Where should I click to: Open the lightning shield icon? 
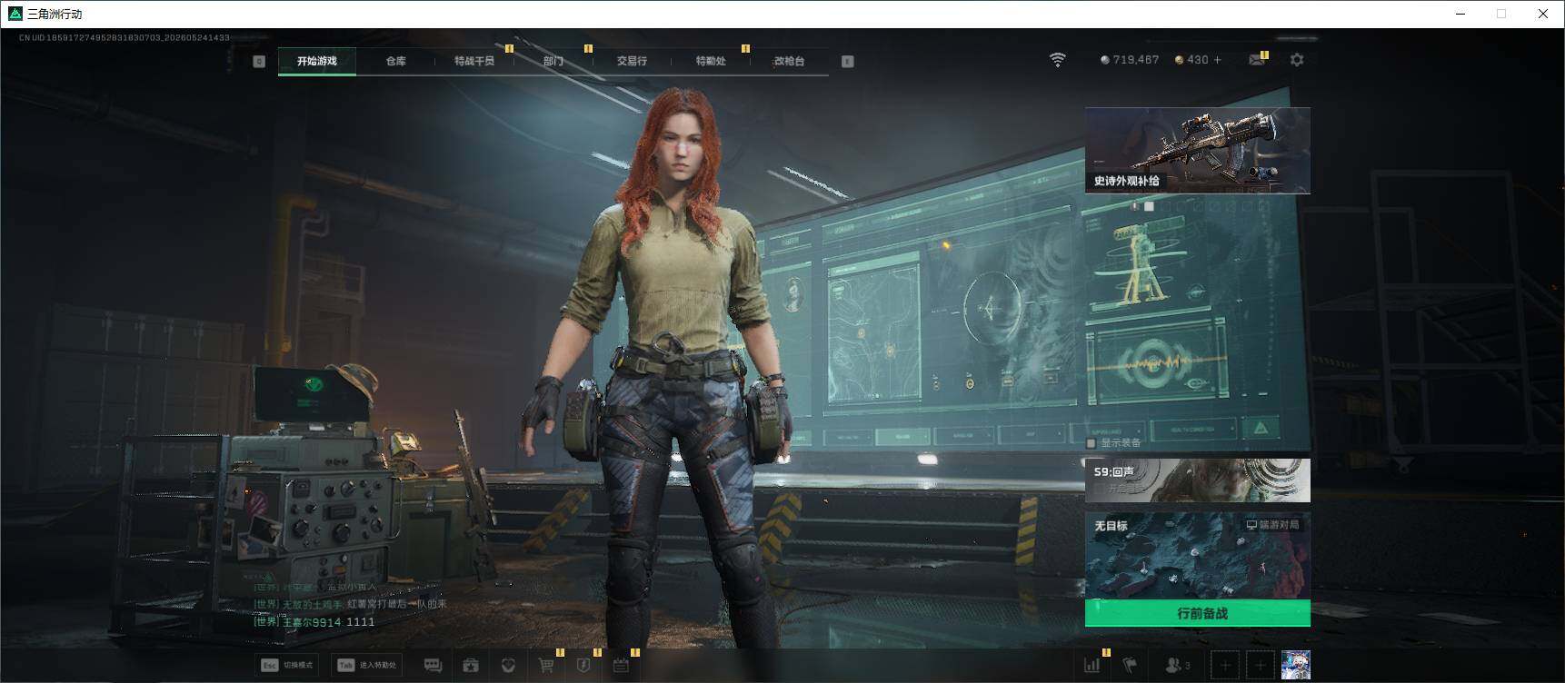583,666
